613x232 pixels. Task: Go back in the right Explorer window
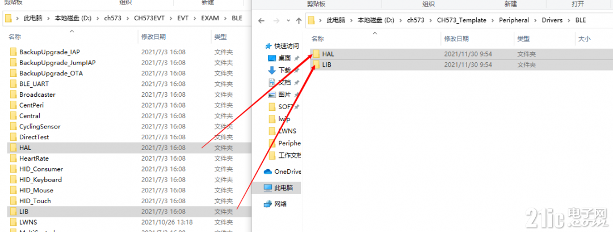pyautogui.click(x=262, y=20)
